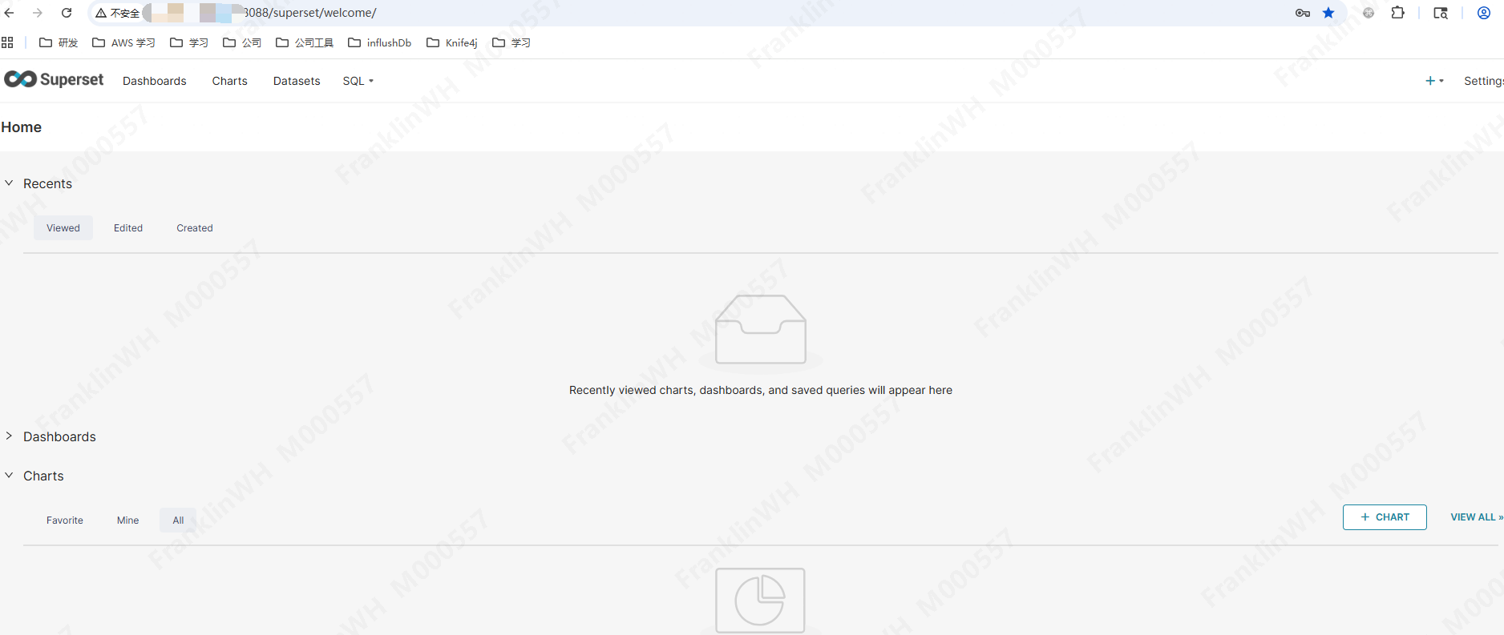Open the Charts menu in navbar
This screenshot has height=635, width=1504.
click(230, 81)
